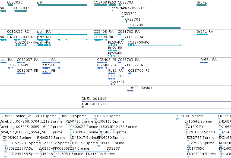Image resolution: width=231 pixels, height=158 pixels.
Task: Click transcript CG33700-RC
Action: (154, 45)
